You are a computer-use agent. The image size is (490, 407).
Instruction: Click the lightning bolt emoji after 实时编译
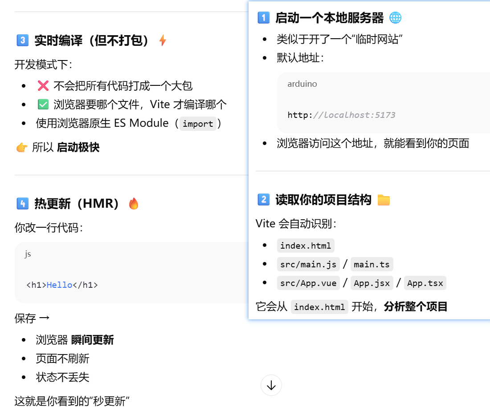(163, 40)
